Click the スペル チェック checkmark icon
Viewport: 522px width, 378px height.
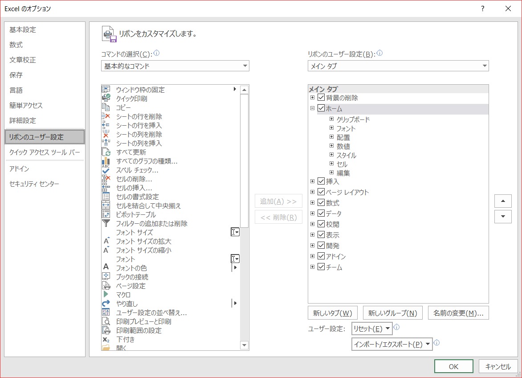(x=106, y=171)
